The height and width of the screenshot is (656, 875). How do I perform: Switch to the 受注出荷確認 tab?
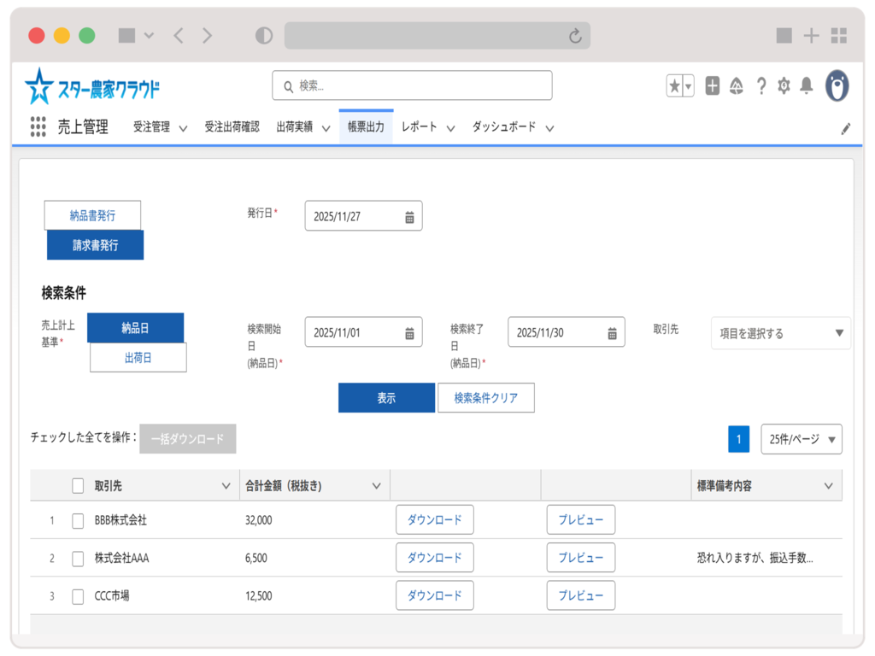pos(232,127)
